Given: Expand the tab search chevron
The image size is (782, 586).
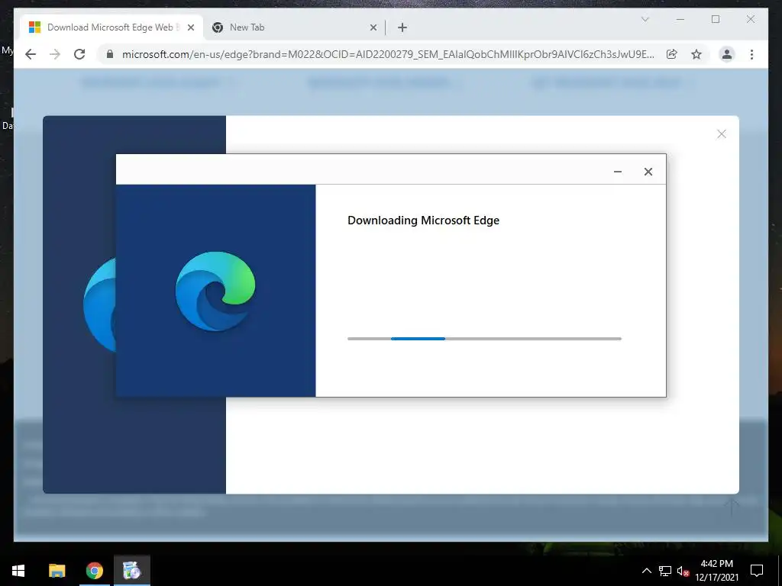Looking at the screenshot, I should 645,19.
